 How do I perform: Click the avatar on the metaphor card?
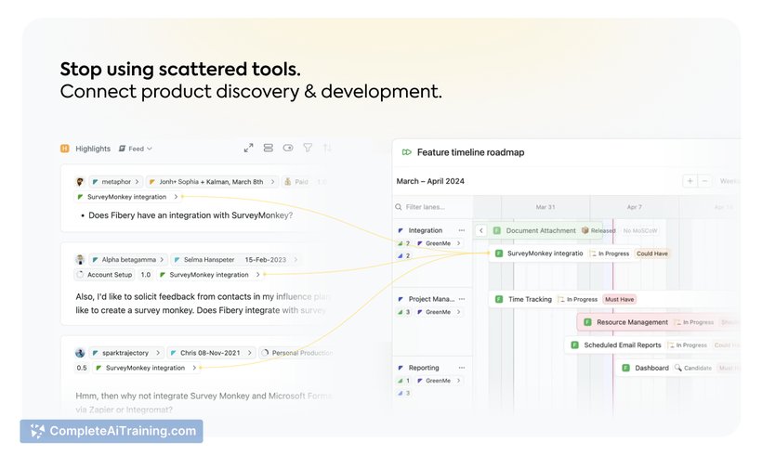(x=80, y=182)
